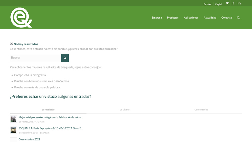252x142 pixels.
Task: Navigate to the Contacto page
Action: coord(226,18)
